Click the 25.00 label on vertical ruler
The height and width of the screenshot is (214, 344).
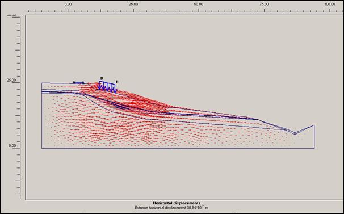point(11,80)
